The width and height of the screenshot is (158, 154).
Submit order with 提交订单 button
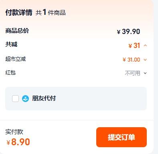[x=122, y=137]
